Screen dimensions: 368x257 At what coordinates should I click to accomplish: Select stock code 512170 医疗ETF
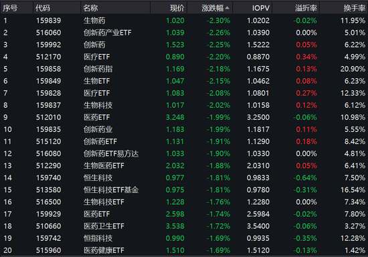click(x=49, y=57)
